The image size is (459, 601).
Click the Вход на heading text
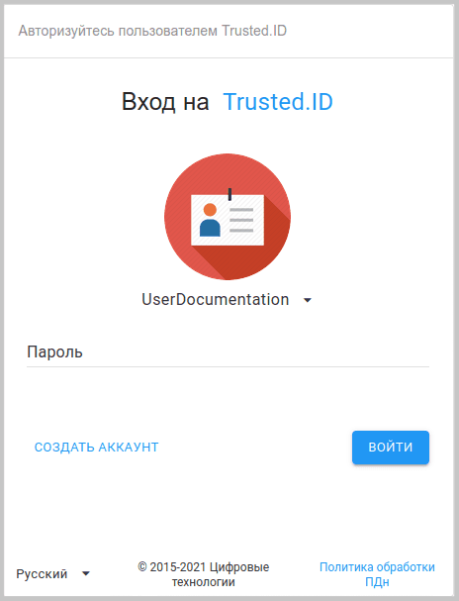(x=165, y=102)
